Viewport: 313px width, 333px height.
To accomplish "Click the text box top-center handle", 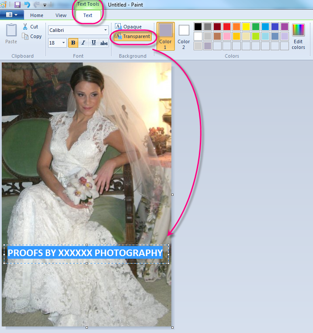I will click(x=87, y=245).
